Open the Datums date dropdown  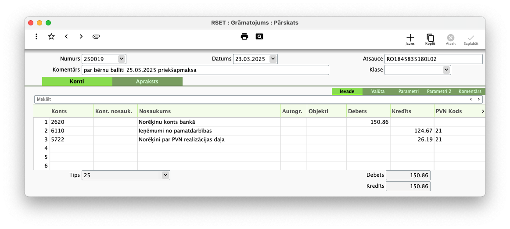pyautogui.click(x=273, y=59)
